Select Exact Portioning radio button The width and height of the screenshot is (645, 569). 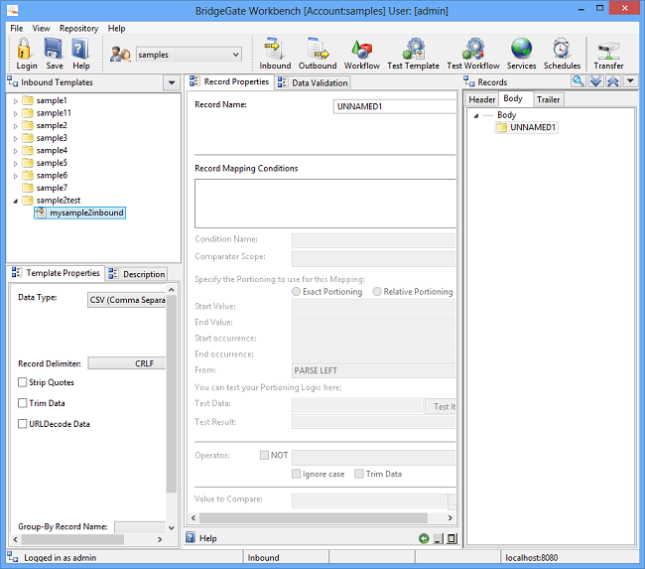pyautogui.click(x=296, y=292)
